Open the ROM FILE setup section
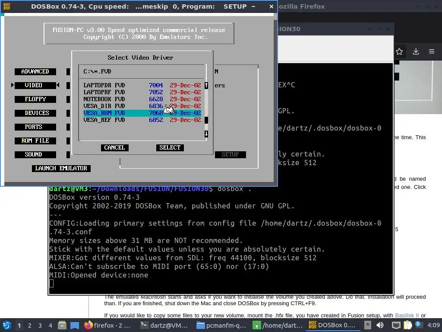Screen dimensions: 442x332 coord(35,141)
